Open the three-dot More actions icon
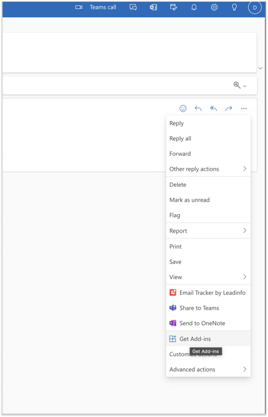The image size is (268, 417). (x=244, y=108)
